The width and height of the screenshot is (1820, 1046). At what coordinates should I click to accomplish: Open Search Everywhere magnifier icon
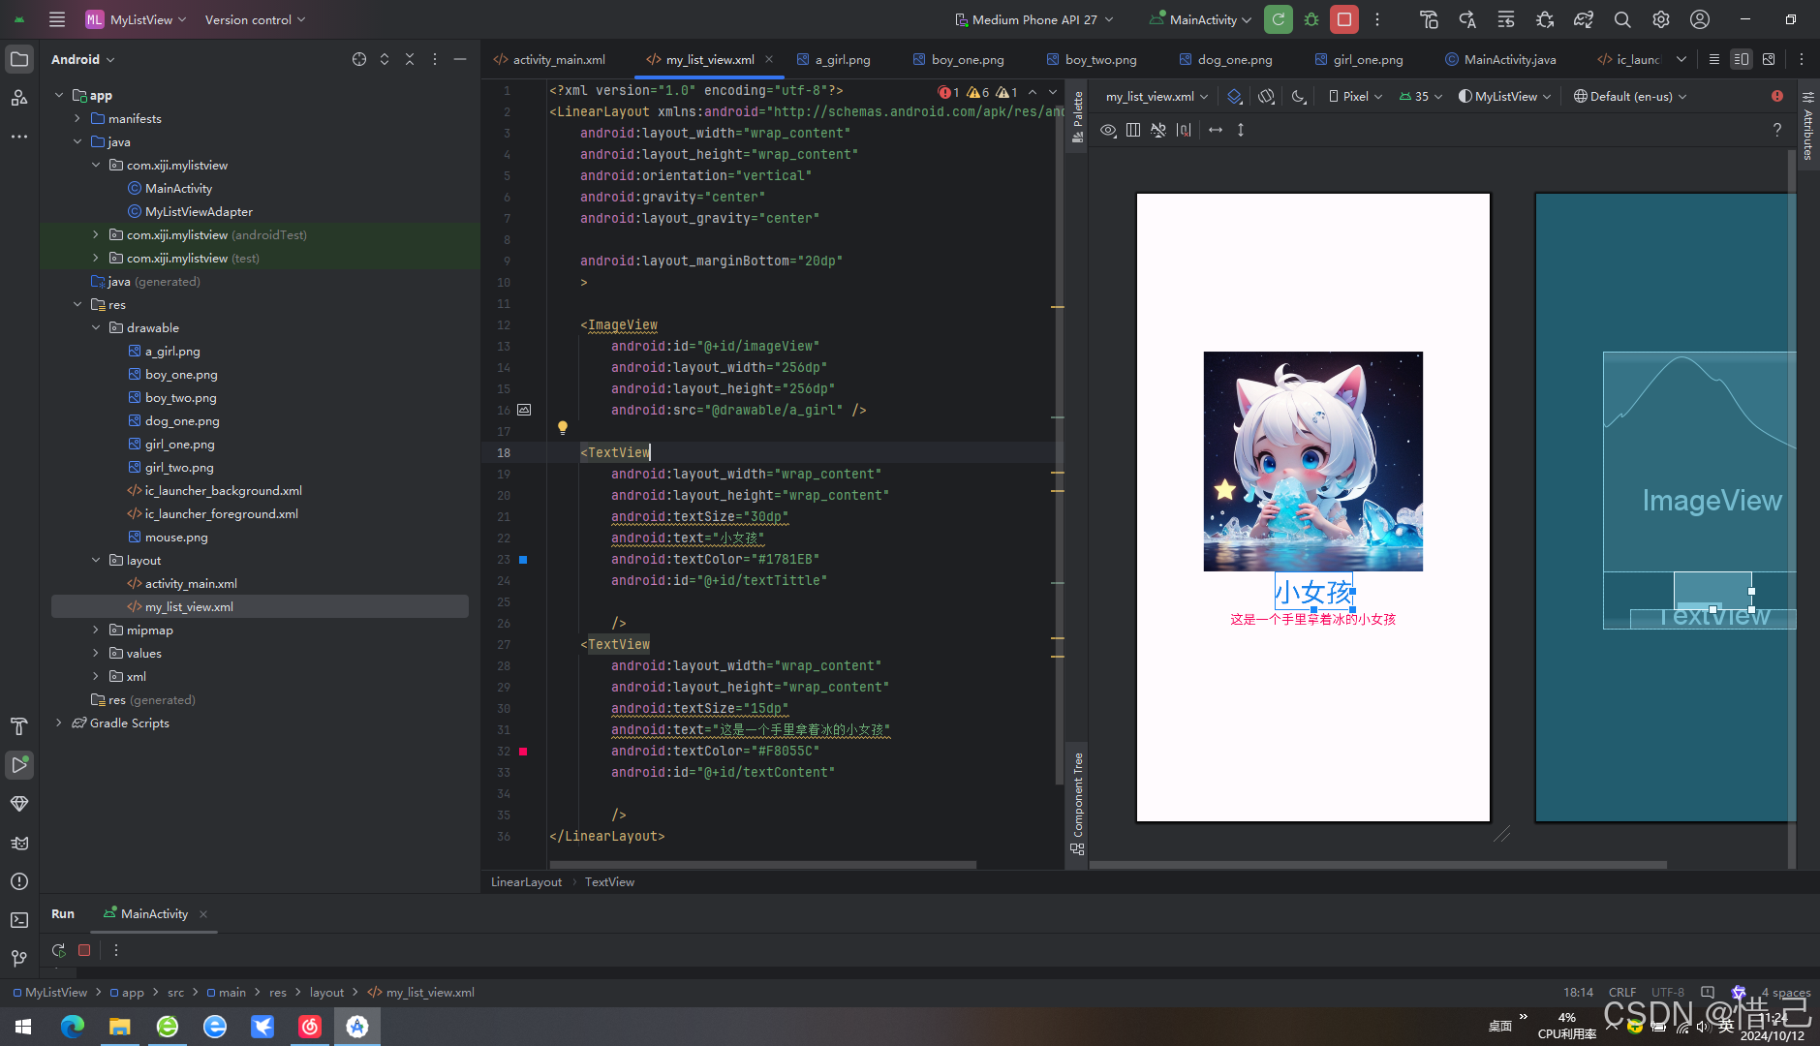point(1622,19)
